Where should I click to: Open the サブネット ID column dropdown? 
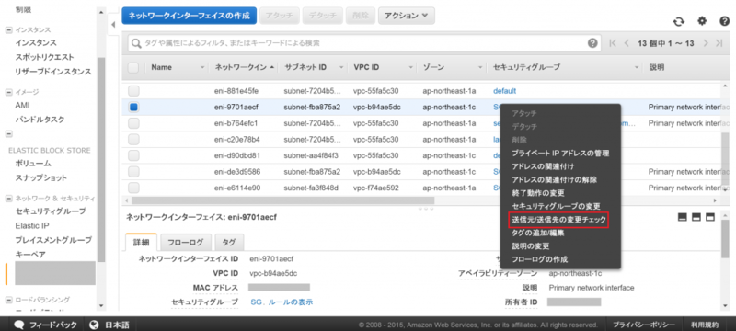(341, 67)
